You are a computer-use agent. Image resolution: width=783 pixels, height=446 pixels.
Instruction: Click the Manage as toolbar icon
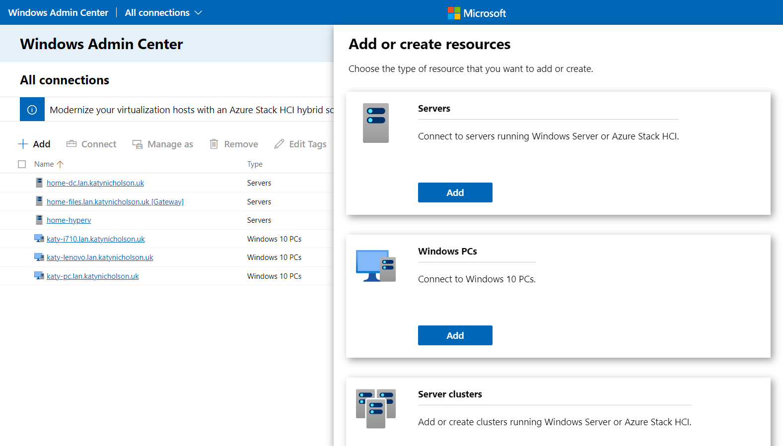tap(137, 144)
